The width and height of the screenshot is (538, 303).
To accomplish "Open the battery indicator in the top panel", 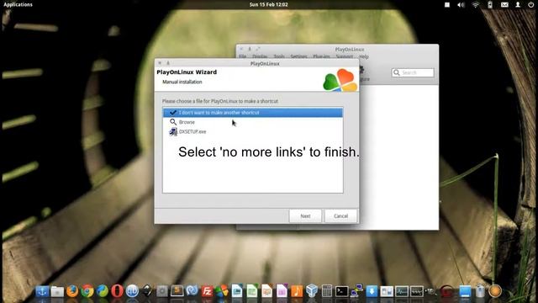I will point(490,4).
